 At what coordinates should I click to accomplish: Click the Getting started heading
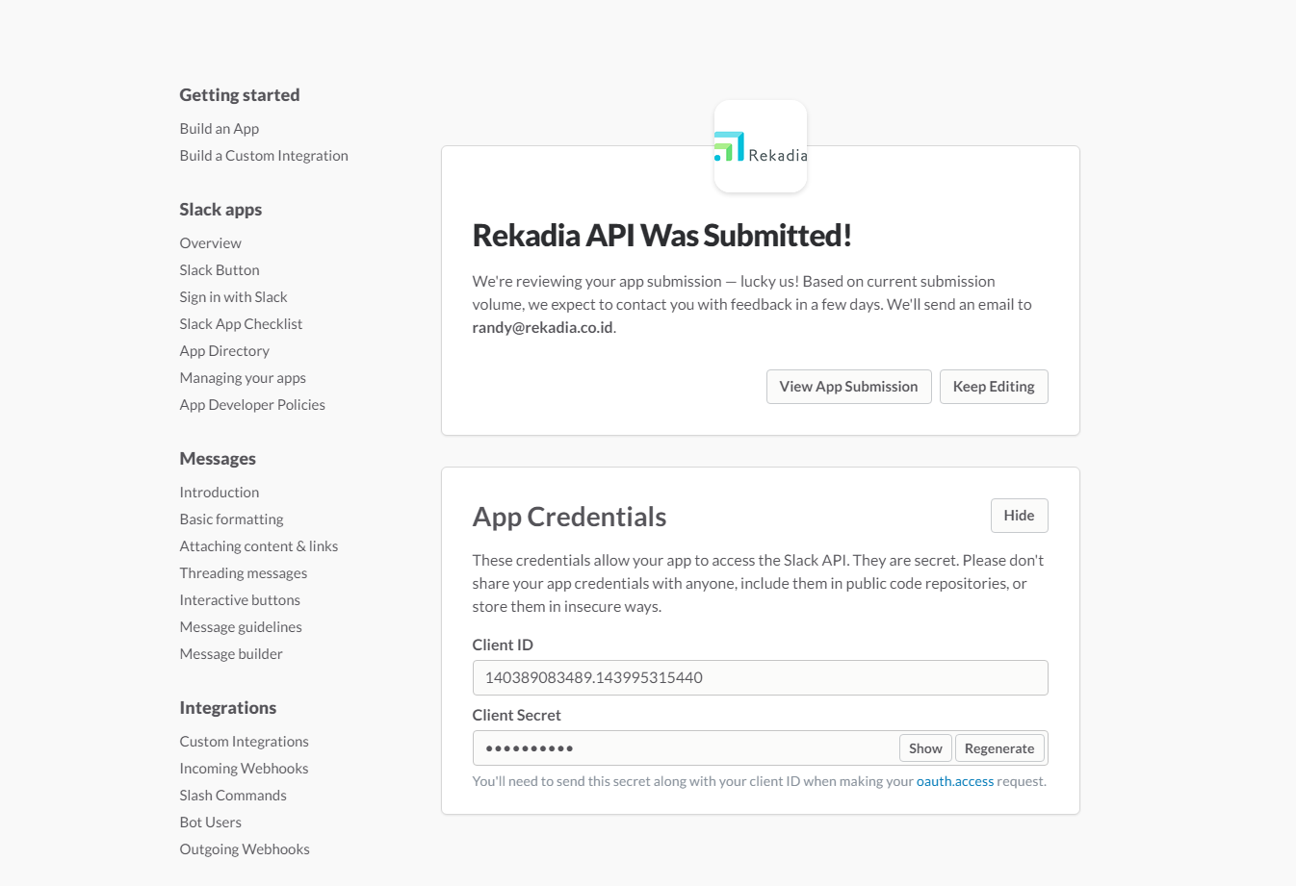coord(240,95)
